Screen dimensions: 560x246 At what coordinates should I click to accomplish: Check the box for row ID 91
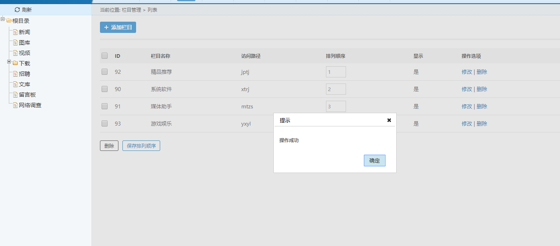[104, 106]
